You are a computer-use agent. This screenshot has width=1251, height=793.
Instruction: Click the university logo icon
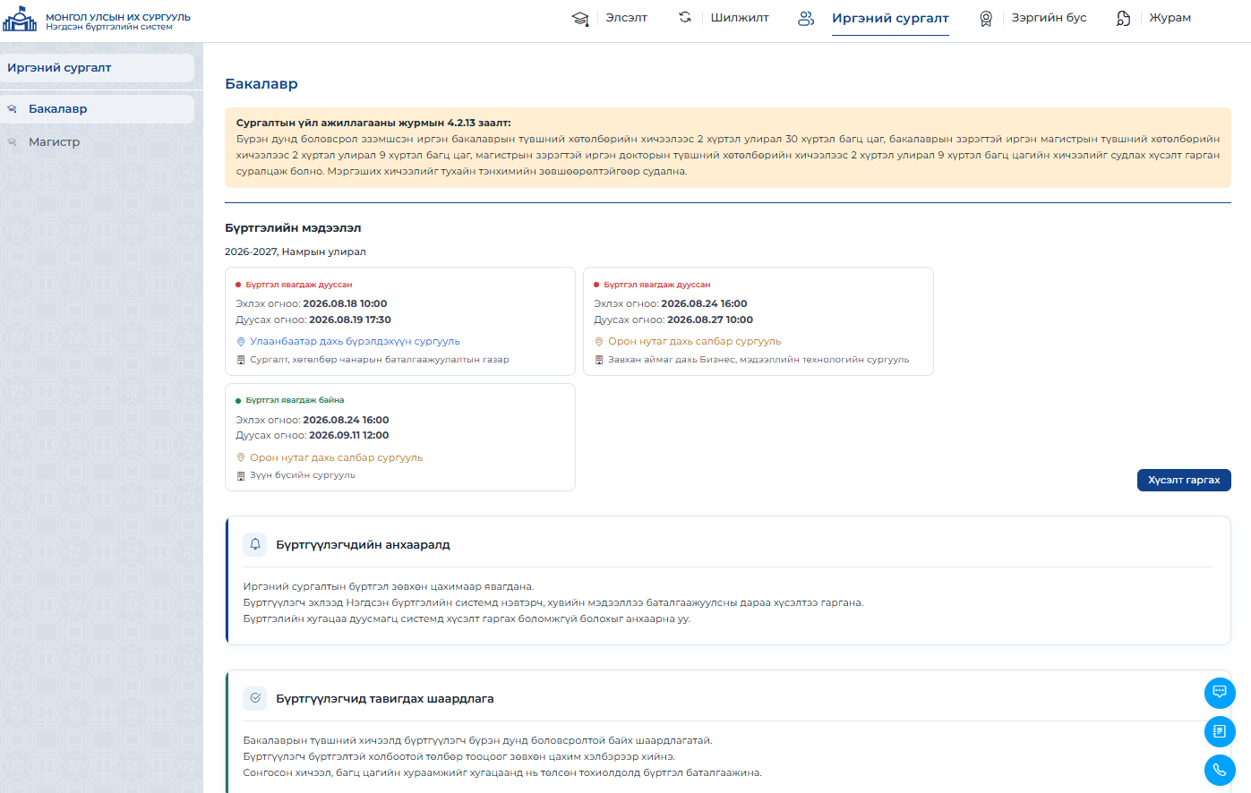(20, 19)
